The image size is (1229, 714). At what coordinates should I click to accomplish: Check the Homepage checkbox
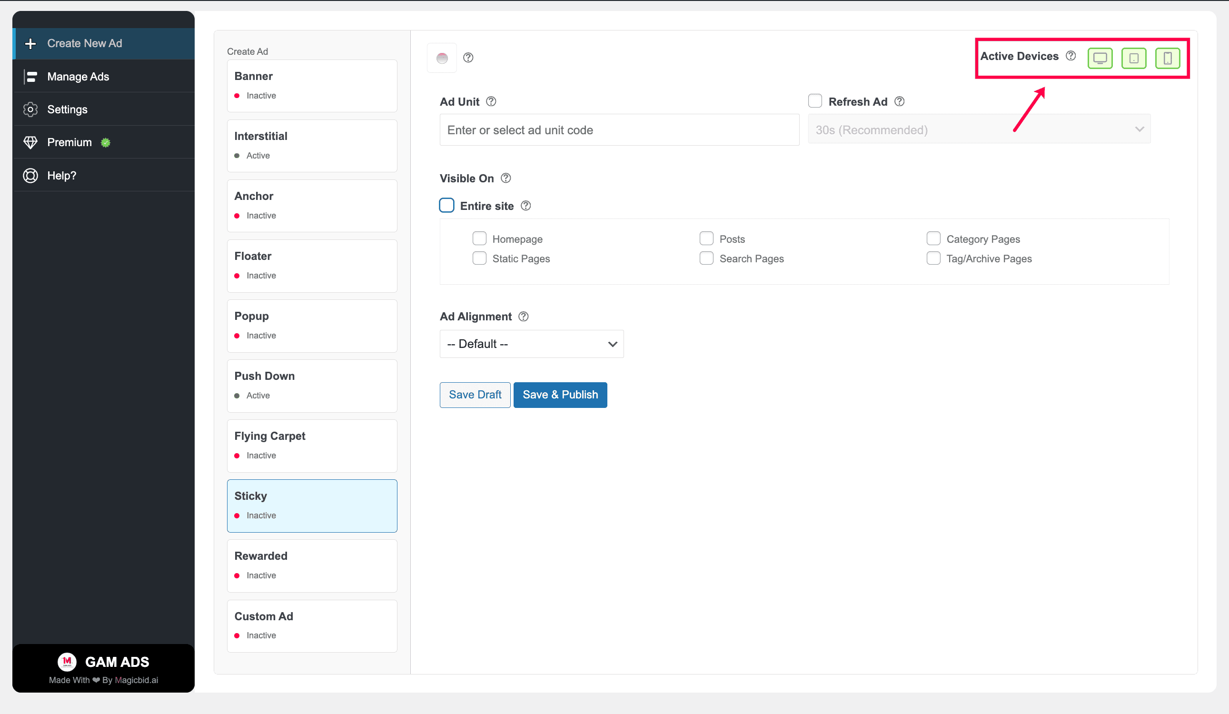click(x=479, y=238)
